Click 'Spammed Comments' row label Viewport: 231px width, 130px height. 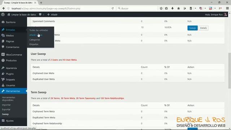click(x=44, y=21)
